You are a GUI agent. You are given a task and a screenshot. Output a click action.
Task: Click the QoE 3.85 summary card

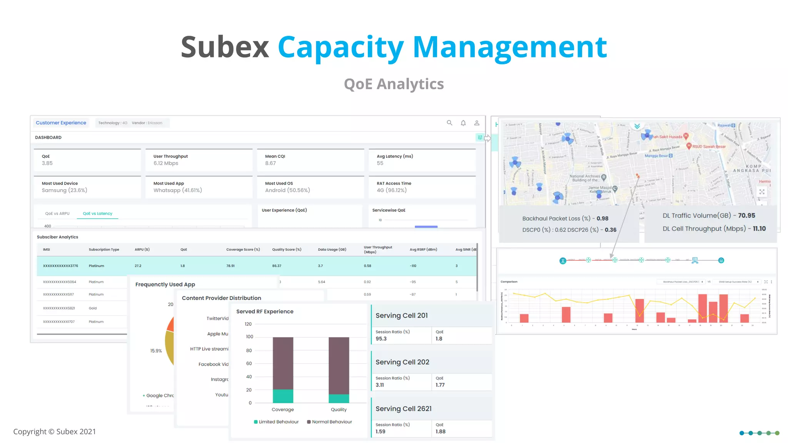click(87, 160)
